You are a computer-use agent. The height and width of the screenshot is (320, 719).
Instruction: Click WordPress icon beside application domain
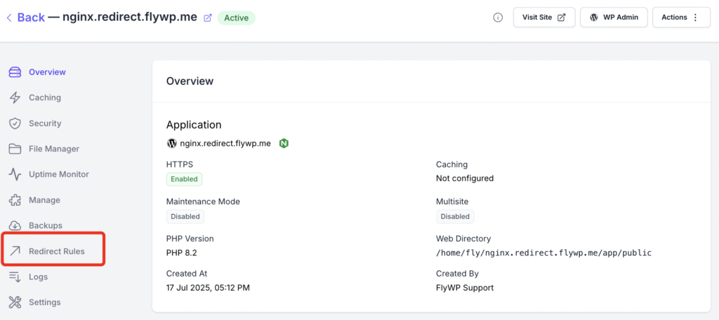coord(171,143)
